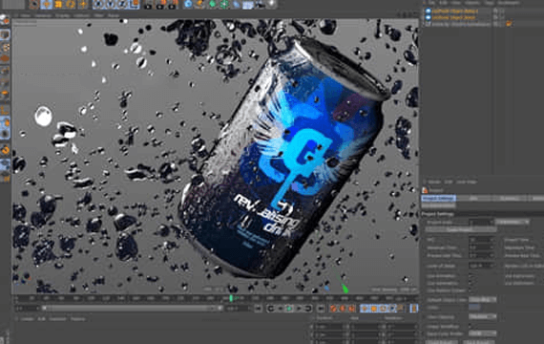
Task: Toggle the Z axis lock icon
Action: [122, 4]
